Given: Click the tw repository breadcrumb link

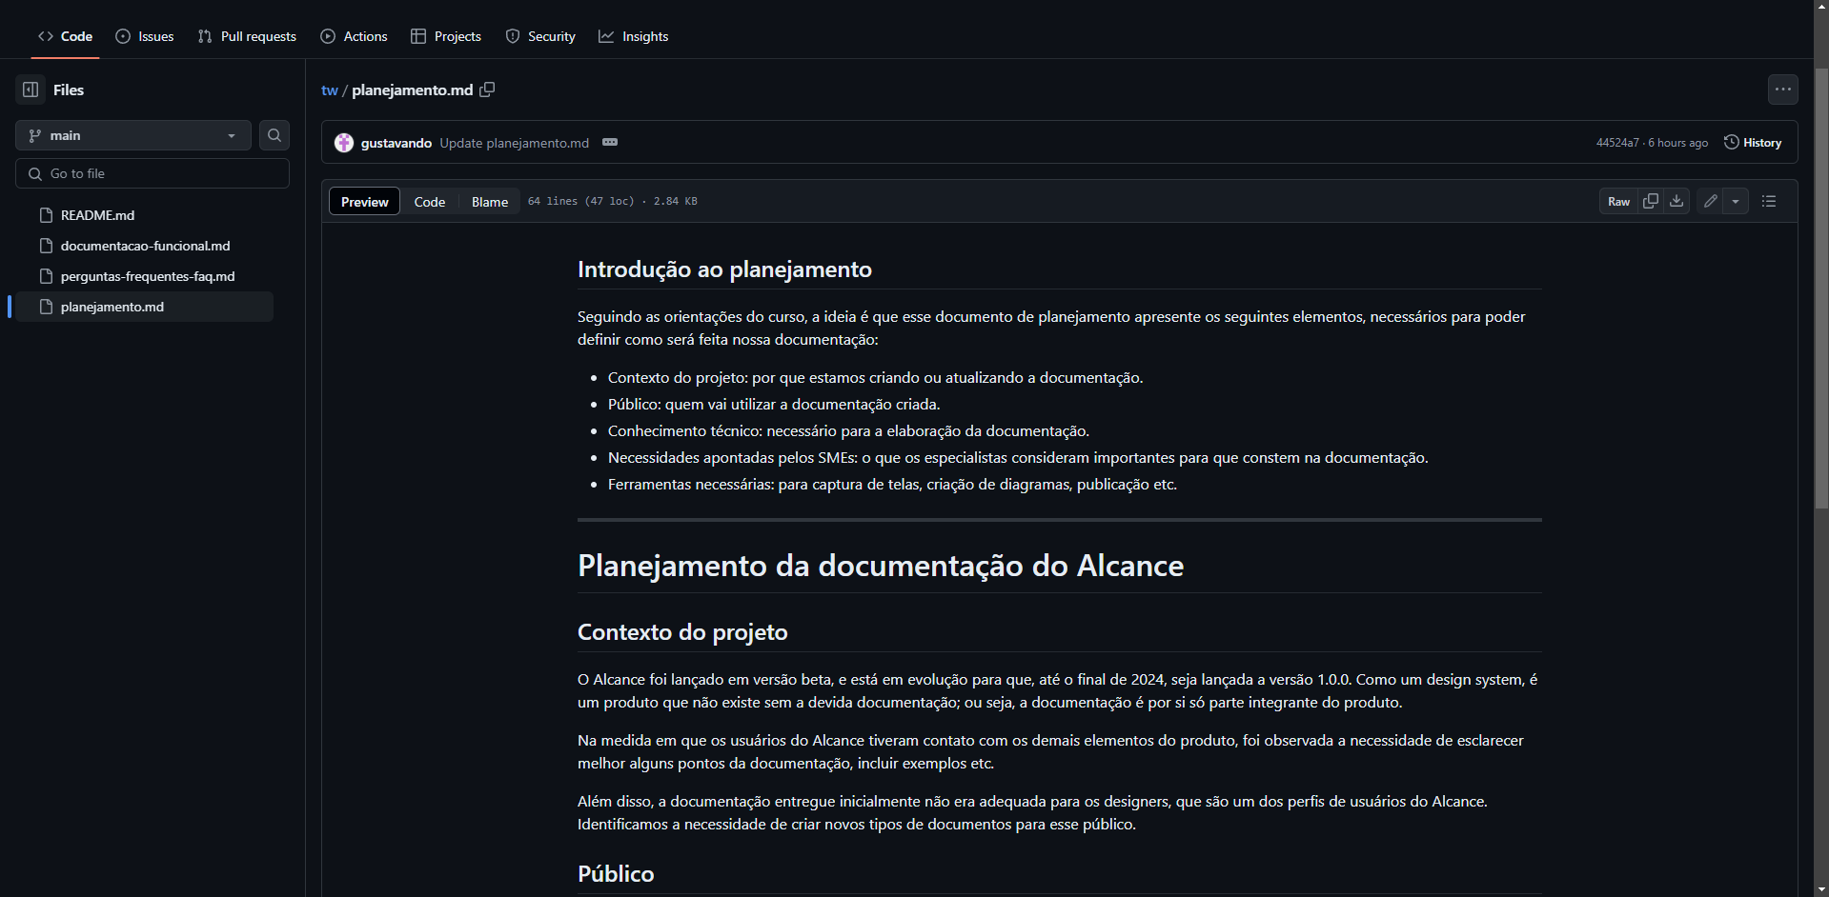Looking at the screenshot, I should 330,90.
